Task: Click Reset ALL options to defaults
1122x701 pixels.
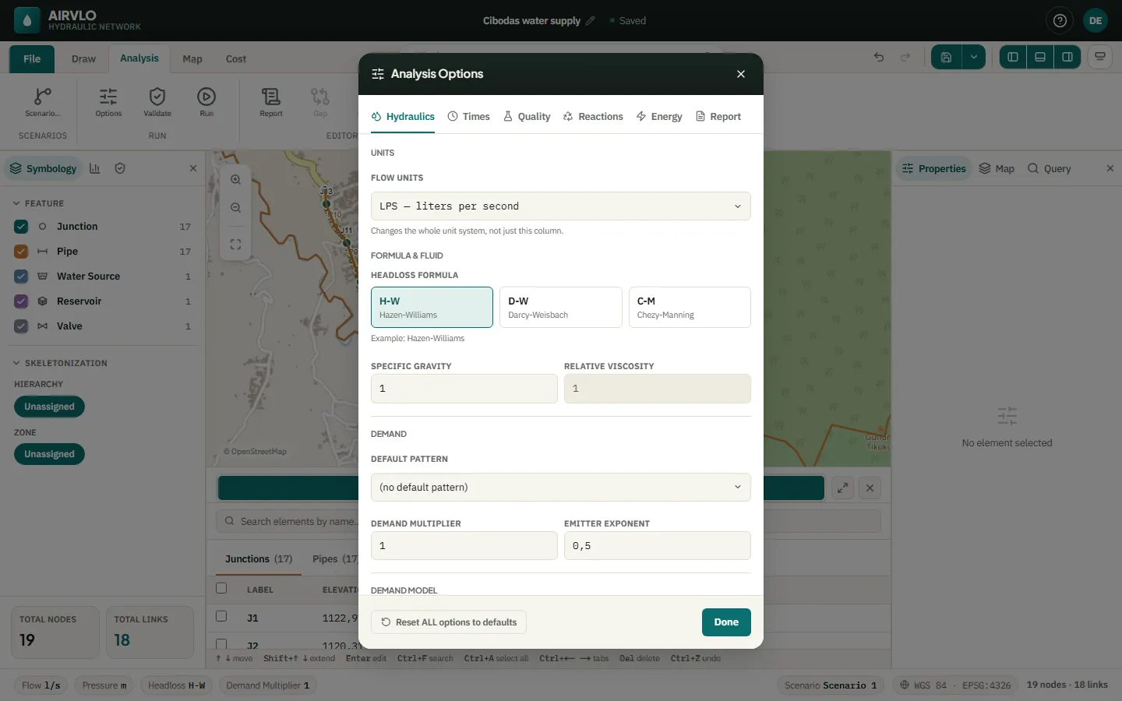Action: point(449,622)
